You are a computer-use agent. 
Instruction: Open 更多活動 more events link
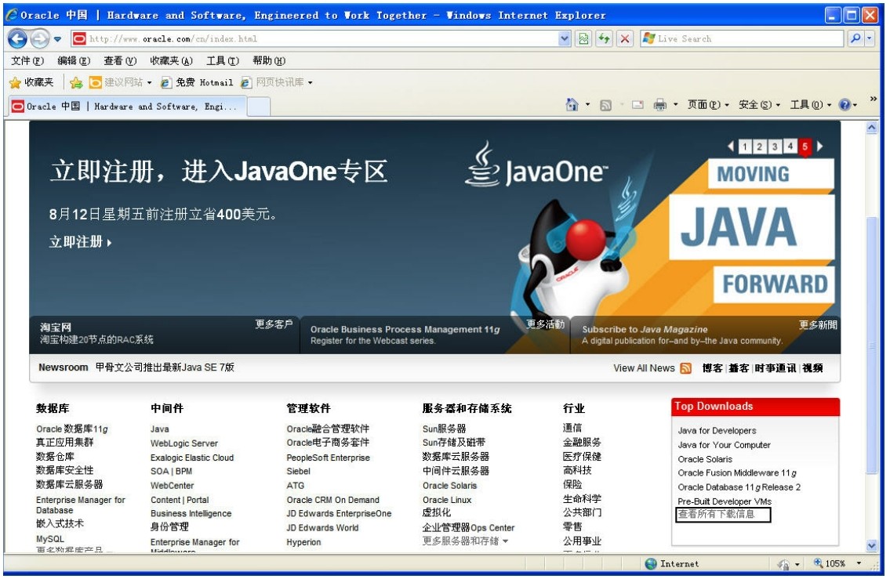click(x=545, y=324)
